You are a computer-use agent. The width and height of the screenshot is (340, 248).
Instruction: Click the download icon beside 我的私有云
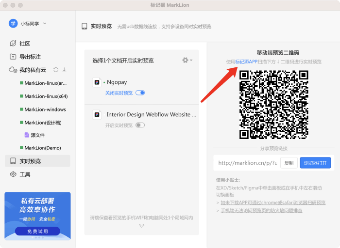click(x=64, y=70)
